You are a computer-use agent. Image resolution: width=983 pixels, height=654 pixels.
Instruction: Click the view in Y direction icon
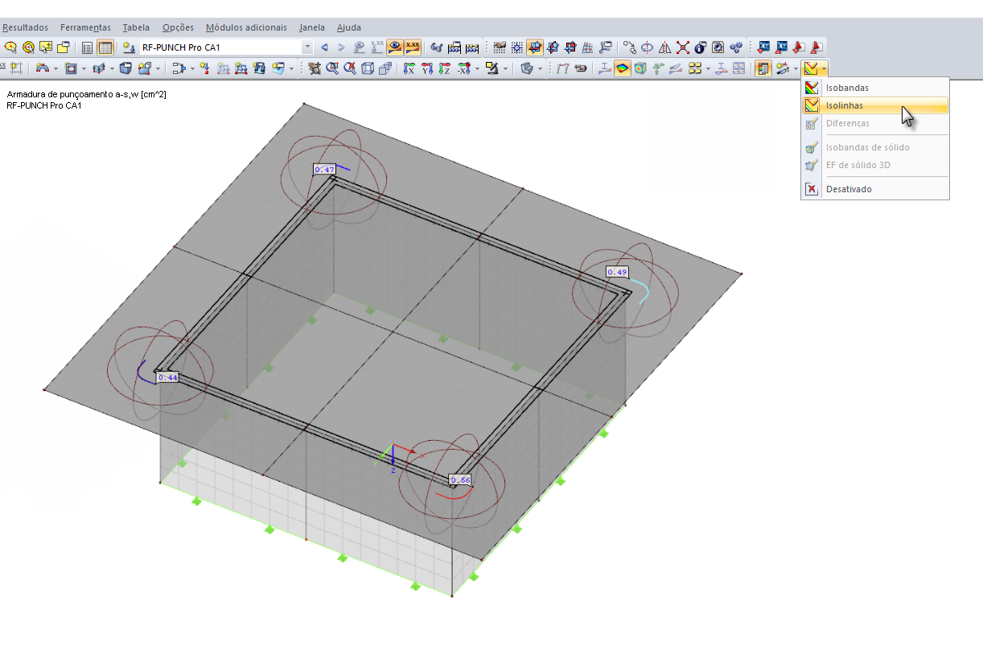coord(426,68)
